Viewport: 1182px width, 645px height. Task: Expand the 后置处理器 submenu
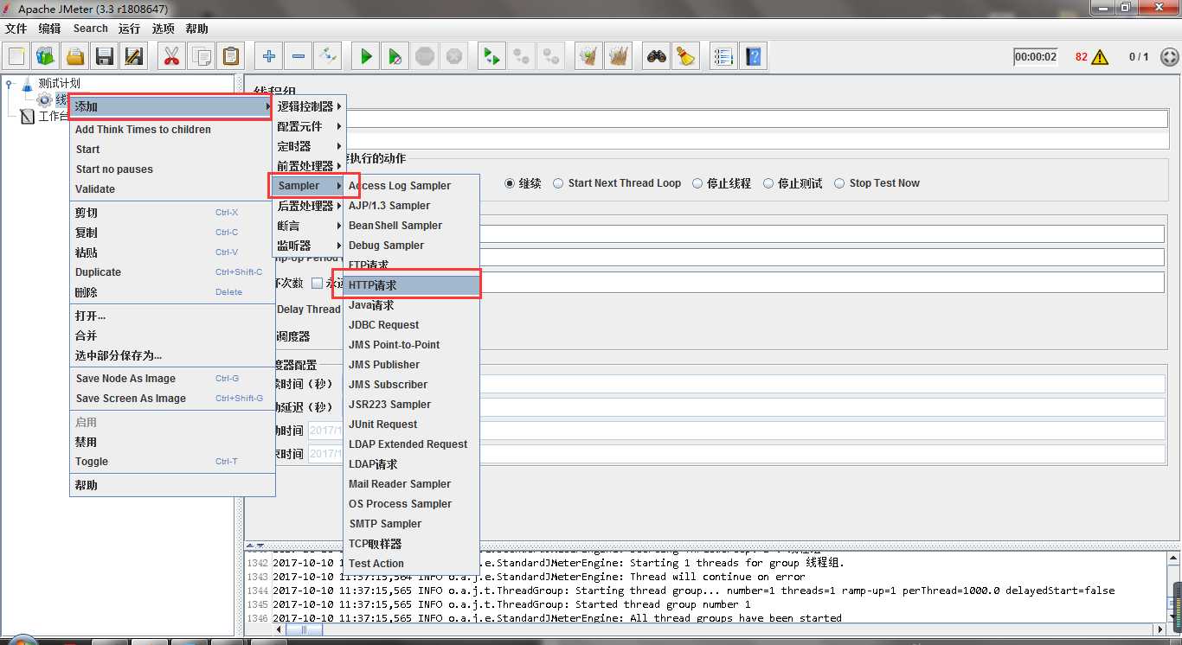310,206
